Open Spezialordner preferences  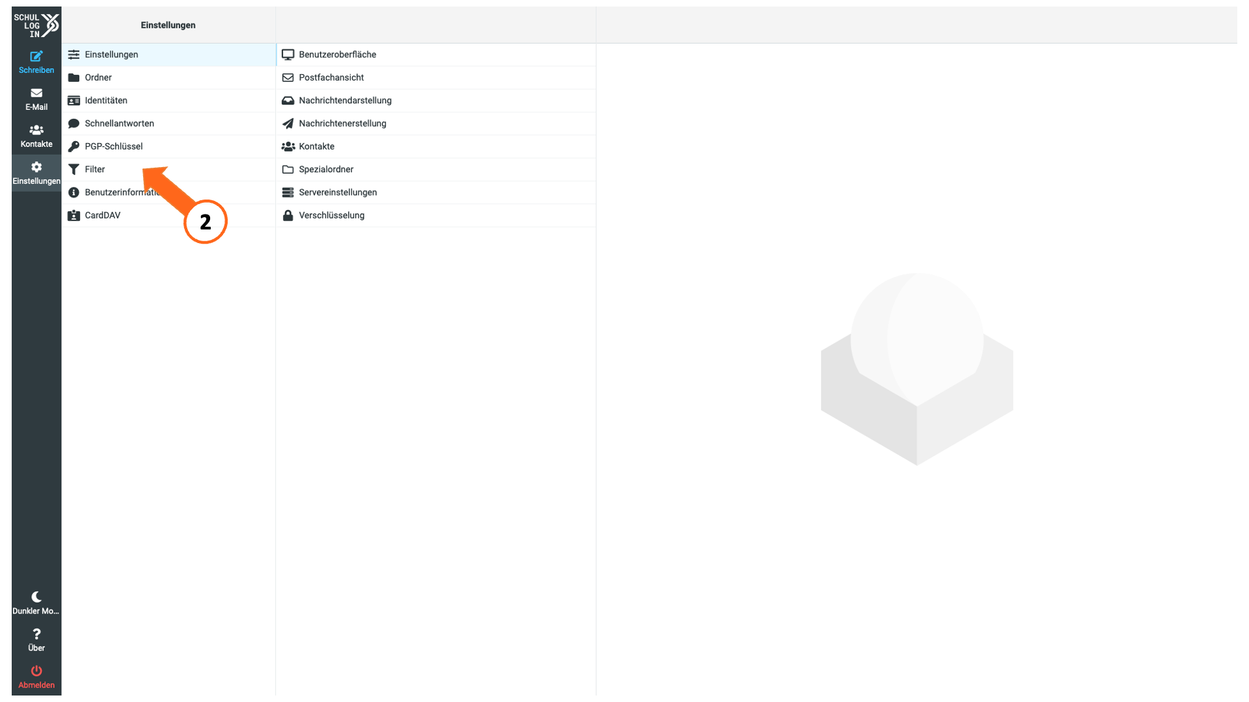[436, 170]
